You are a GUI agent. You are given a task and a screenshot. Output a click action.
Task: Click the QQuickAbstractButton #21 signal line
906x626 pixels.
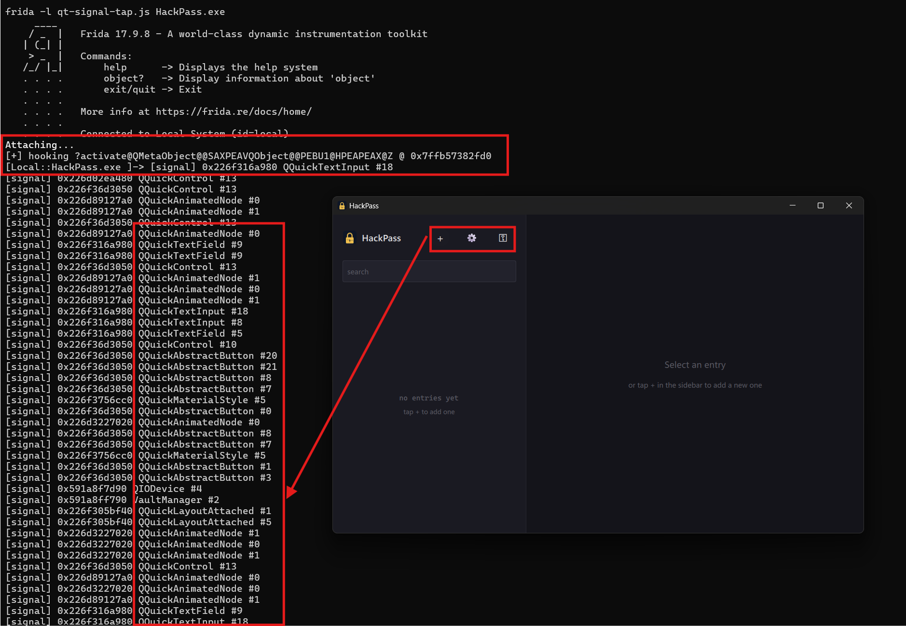pos(141,367)
